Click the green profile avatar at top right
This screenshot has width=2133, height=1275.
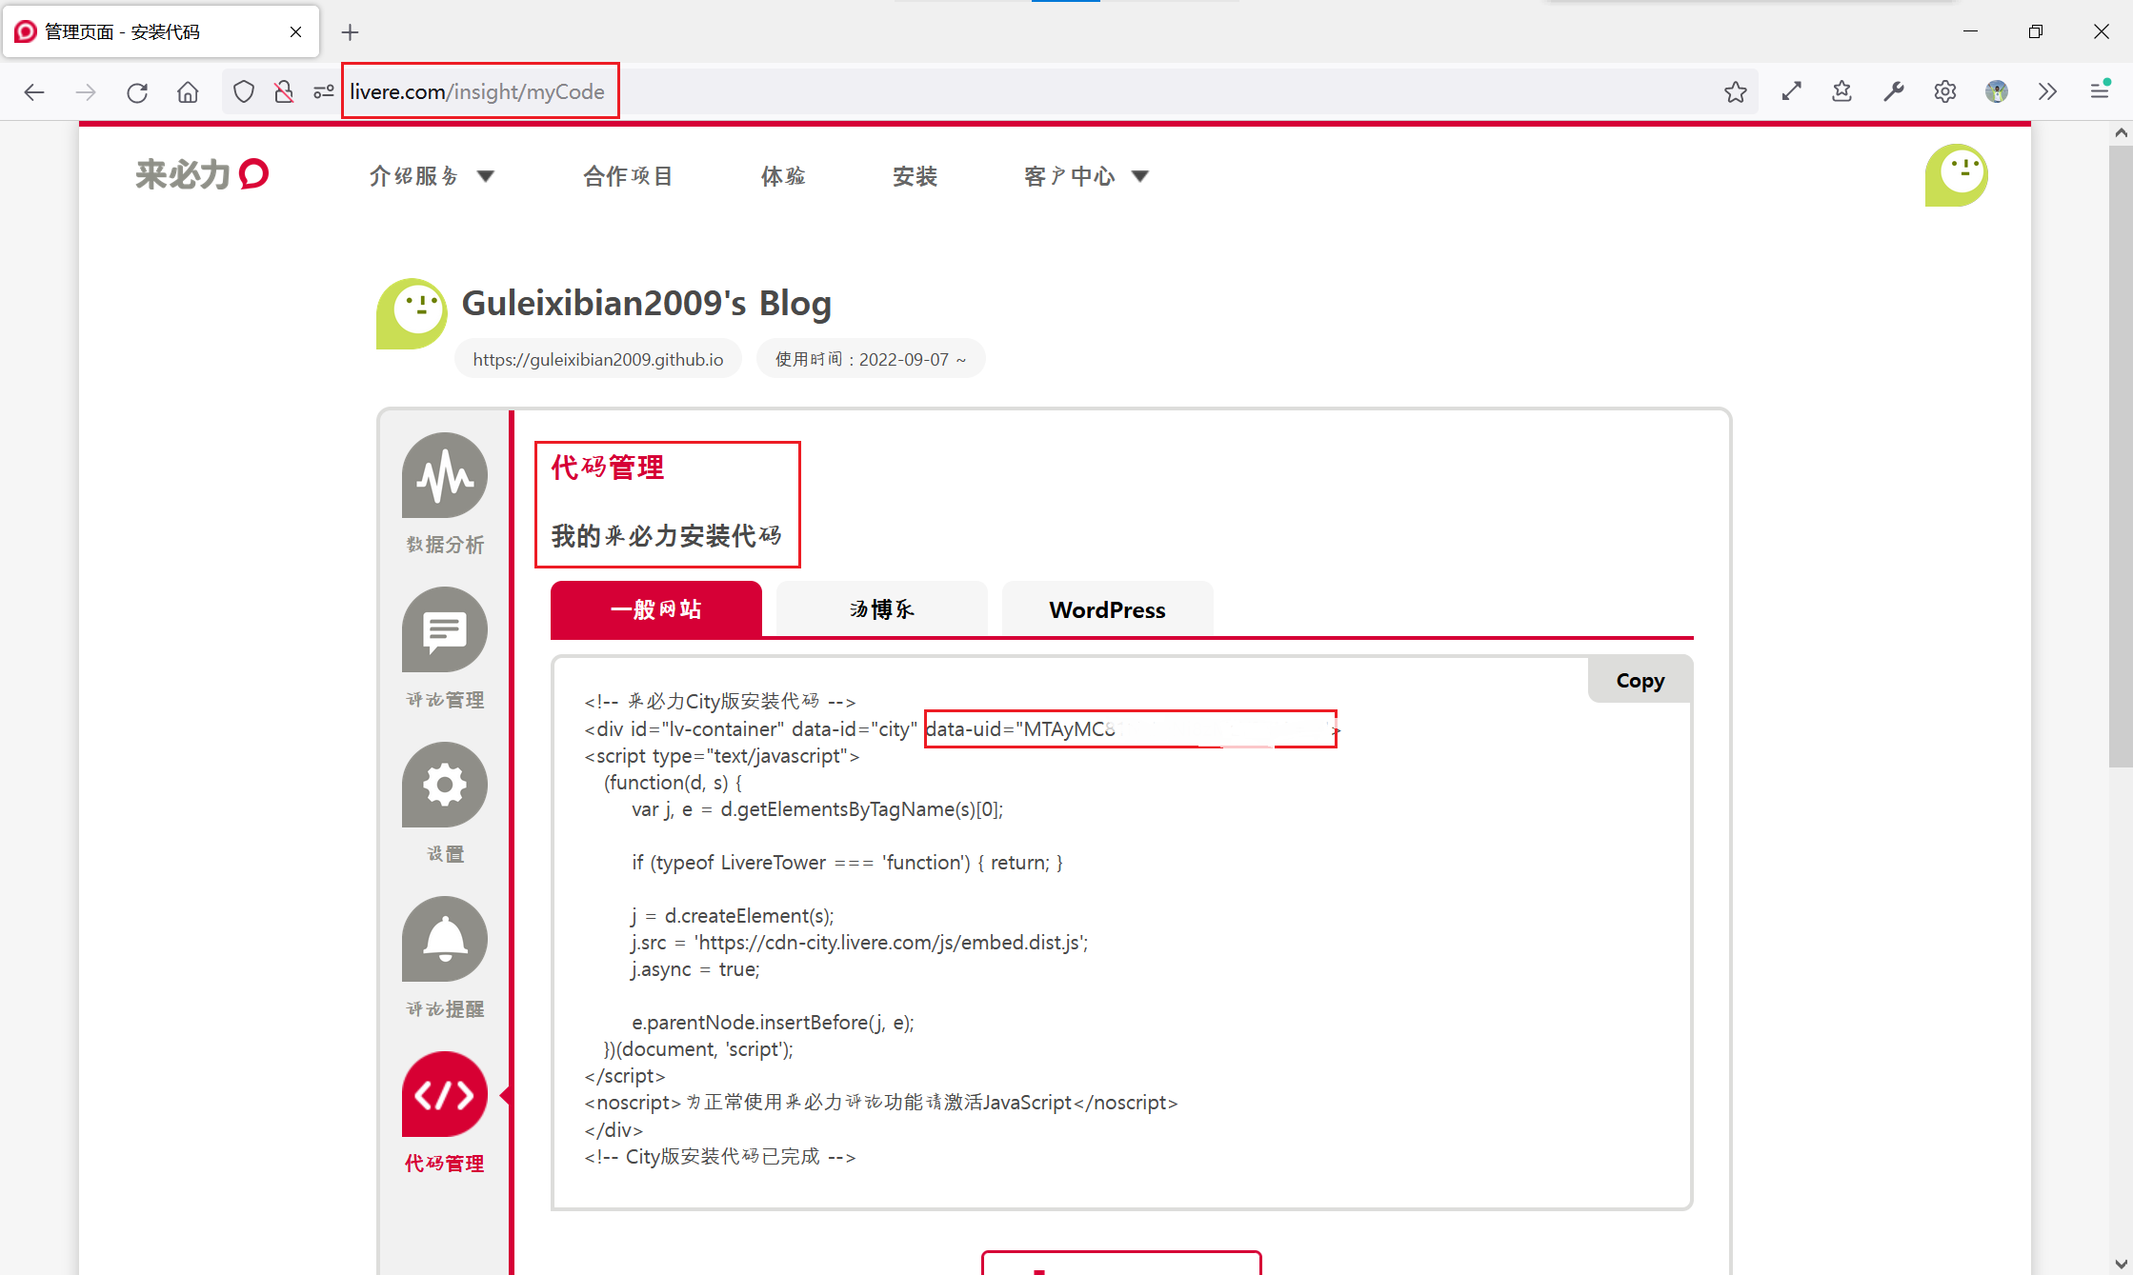click(x=1956, y=175)
